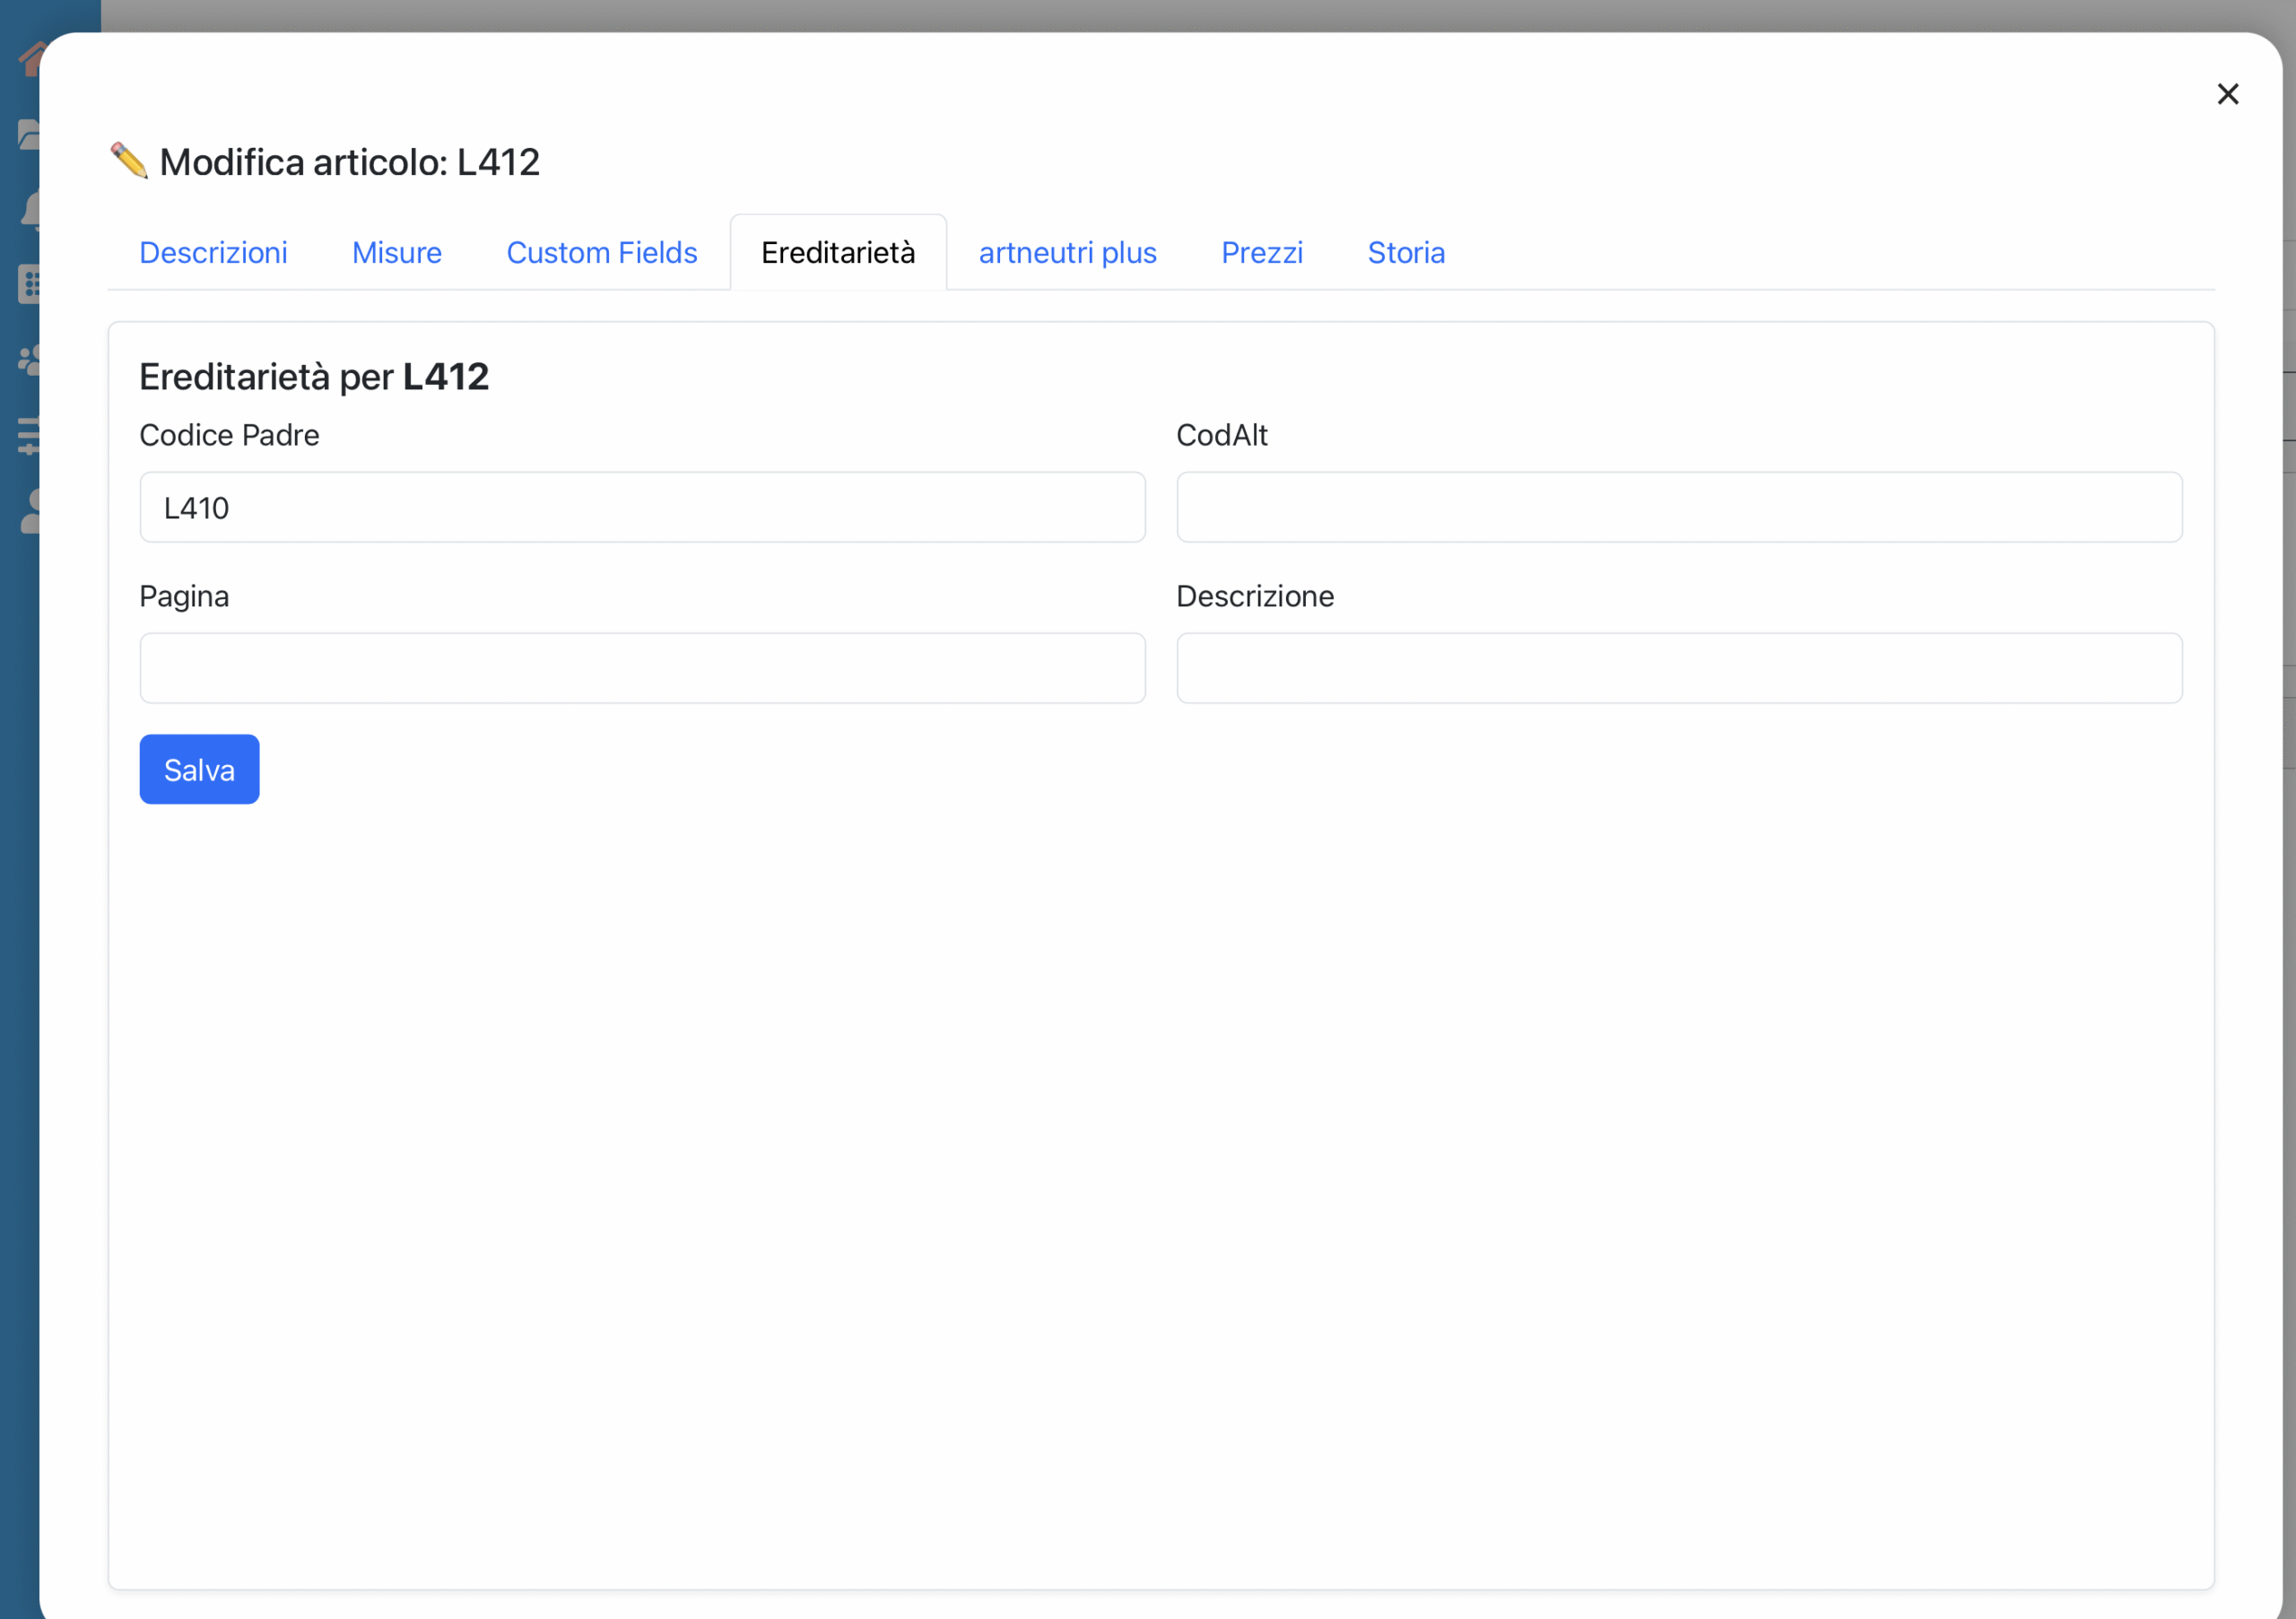Open the Prezzi tab
Screen dimensions: 2296x1619
click(x=1261, y=253)
